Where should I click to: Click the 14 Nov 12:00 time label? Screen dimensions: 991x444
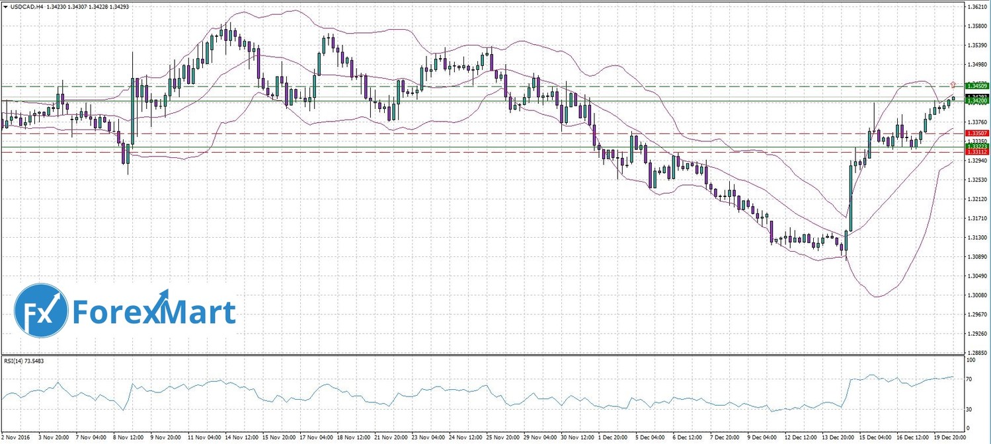coord(241,437)
